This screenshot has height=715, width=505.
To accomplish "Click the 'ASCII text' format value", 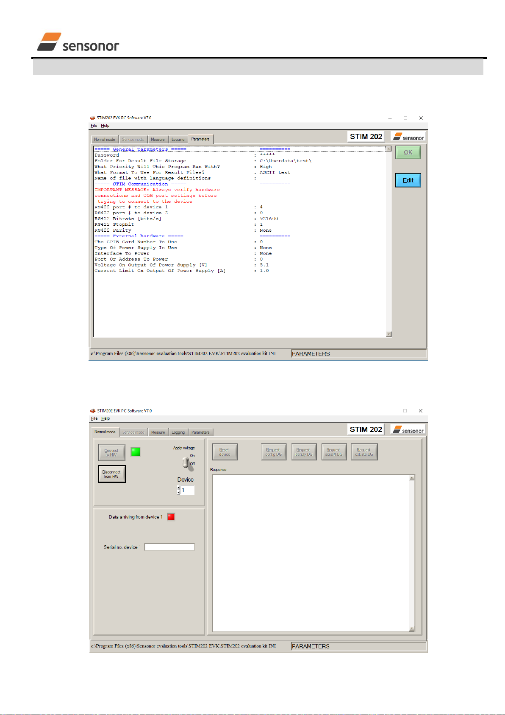I will (x=275, y=173).
